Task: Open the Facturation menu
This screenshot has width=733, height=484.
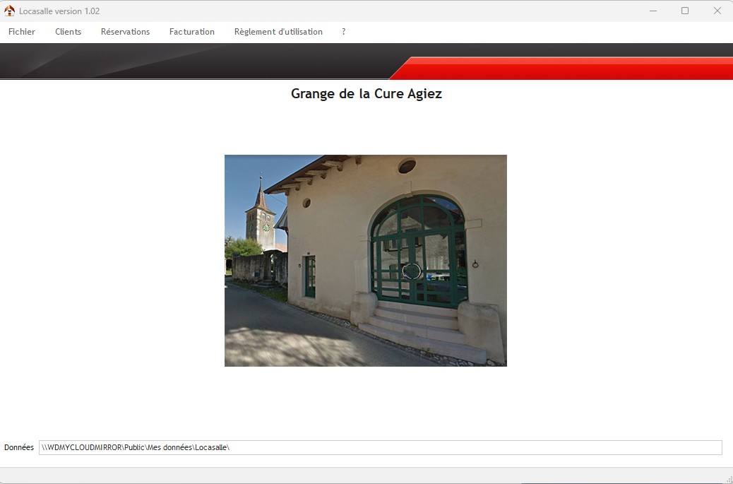Action: [x=192, y=32]
